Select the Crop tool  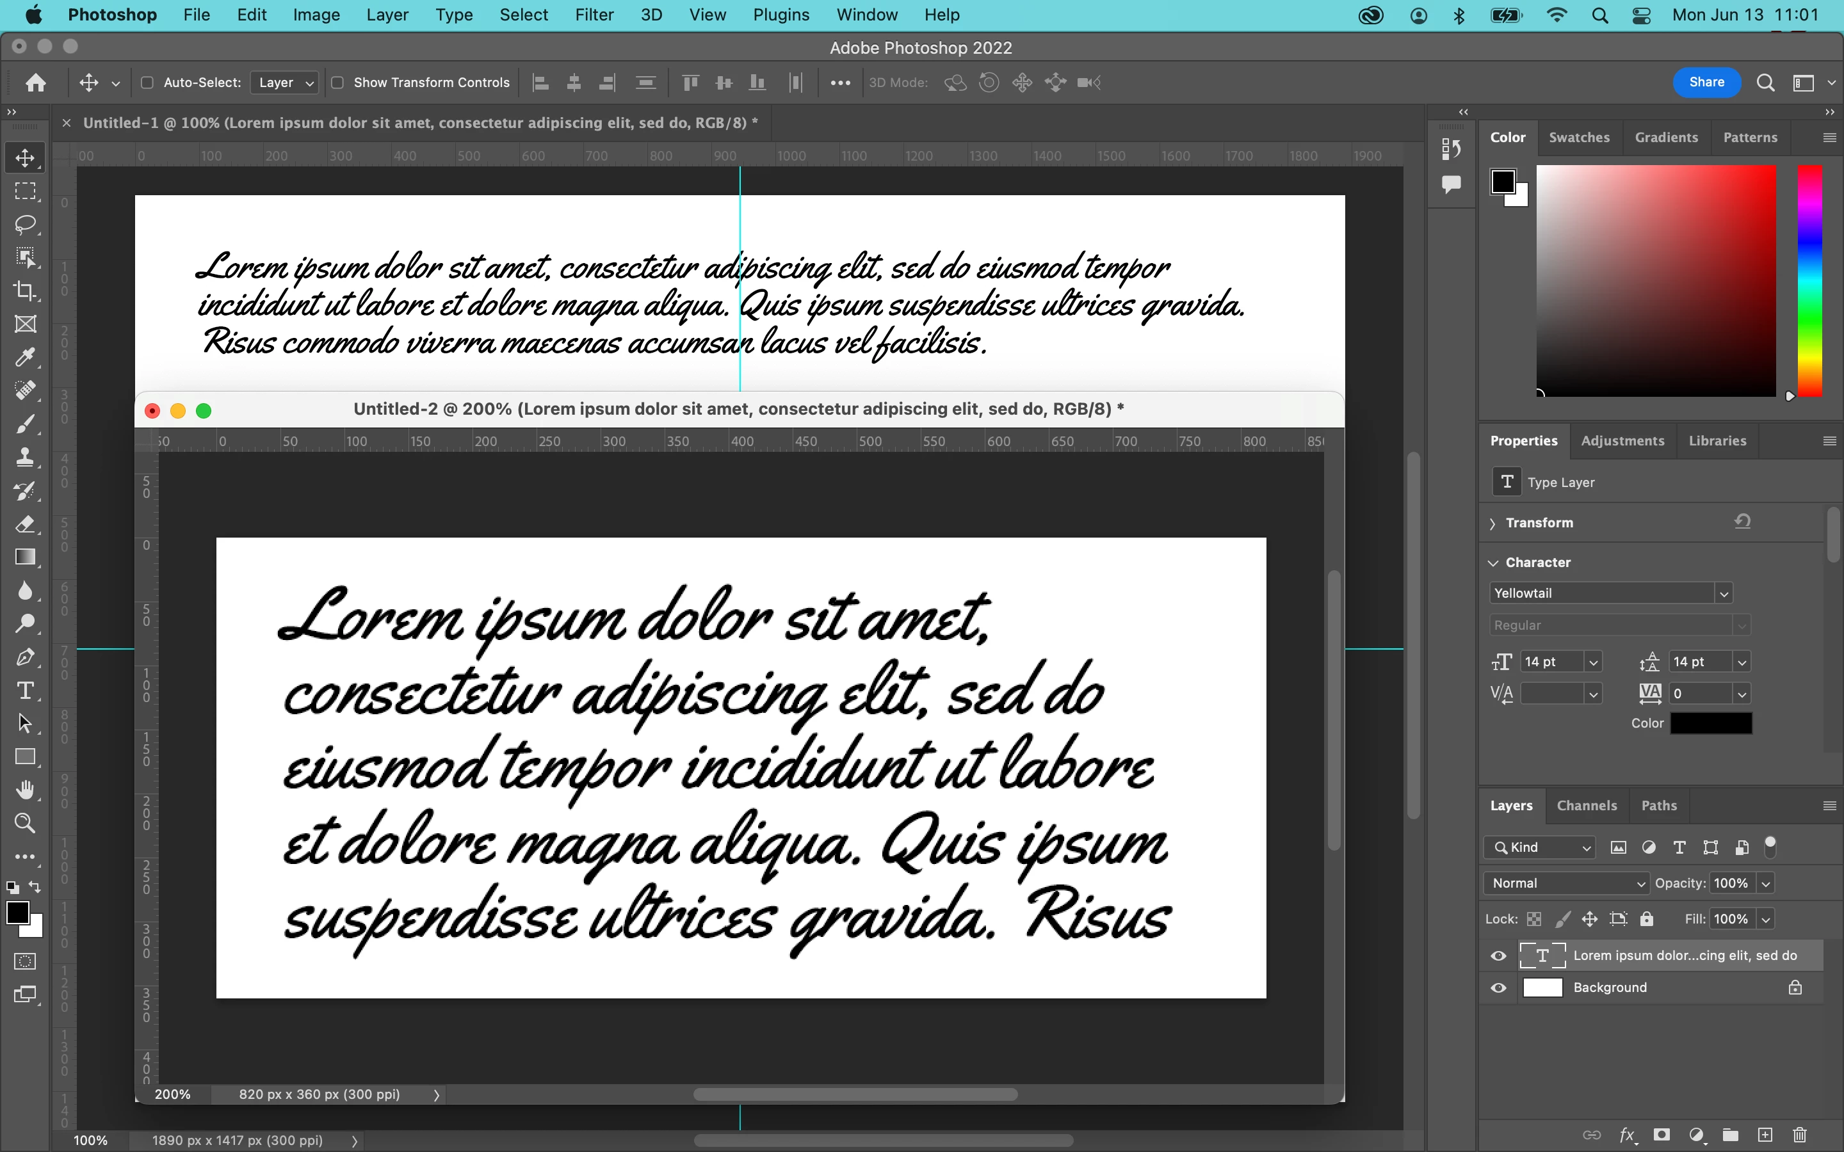tap(25, 291)
